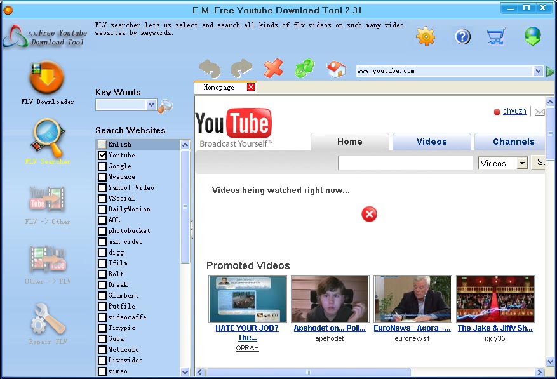The image size is (557, 379).
Task: Click browser horizontal scroll right arrow
Action: click(x=540, y=372)
